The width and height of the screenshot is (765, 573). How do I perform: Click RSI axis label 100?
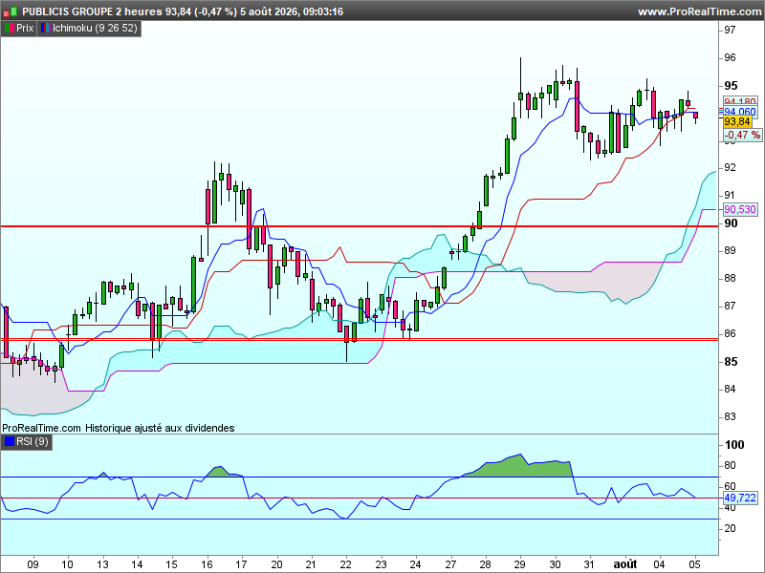(x=734, y=445)
